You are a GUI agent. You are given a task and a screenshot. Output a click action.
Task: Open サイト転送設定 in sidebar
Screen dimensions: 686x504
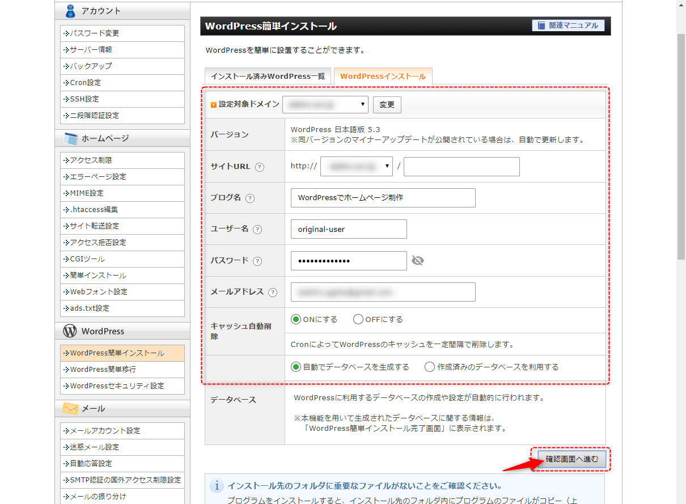coord(122,226)
